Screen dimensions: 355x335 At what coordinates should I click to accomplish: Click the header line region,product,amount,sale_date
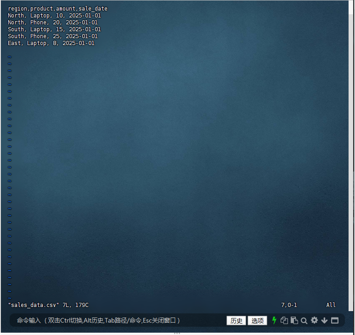point(58,9)
